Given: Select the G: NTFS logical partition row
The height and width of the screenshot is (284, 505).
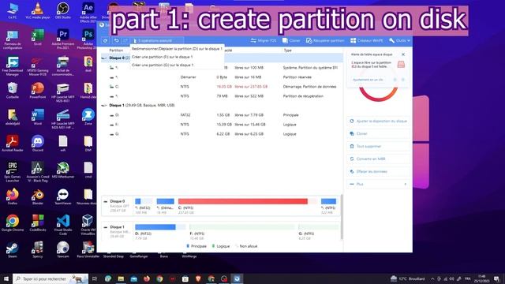Looking at the screenshot, I should (222, 134).
